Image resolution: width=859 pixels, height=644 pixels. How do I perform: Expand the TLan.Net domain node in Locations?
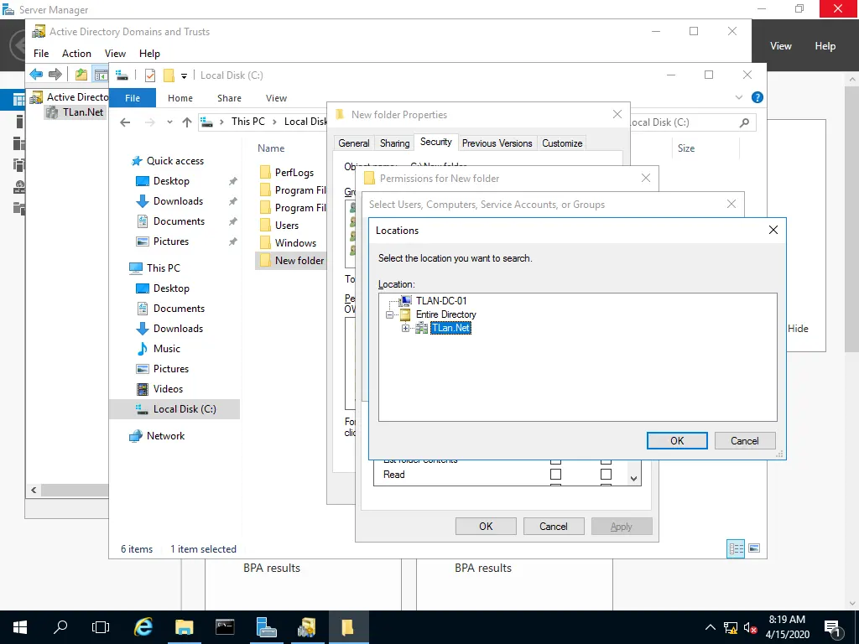(x=405, y=328)
